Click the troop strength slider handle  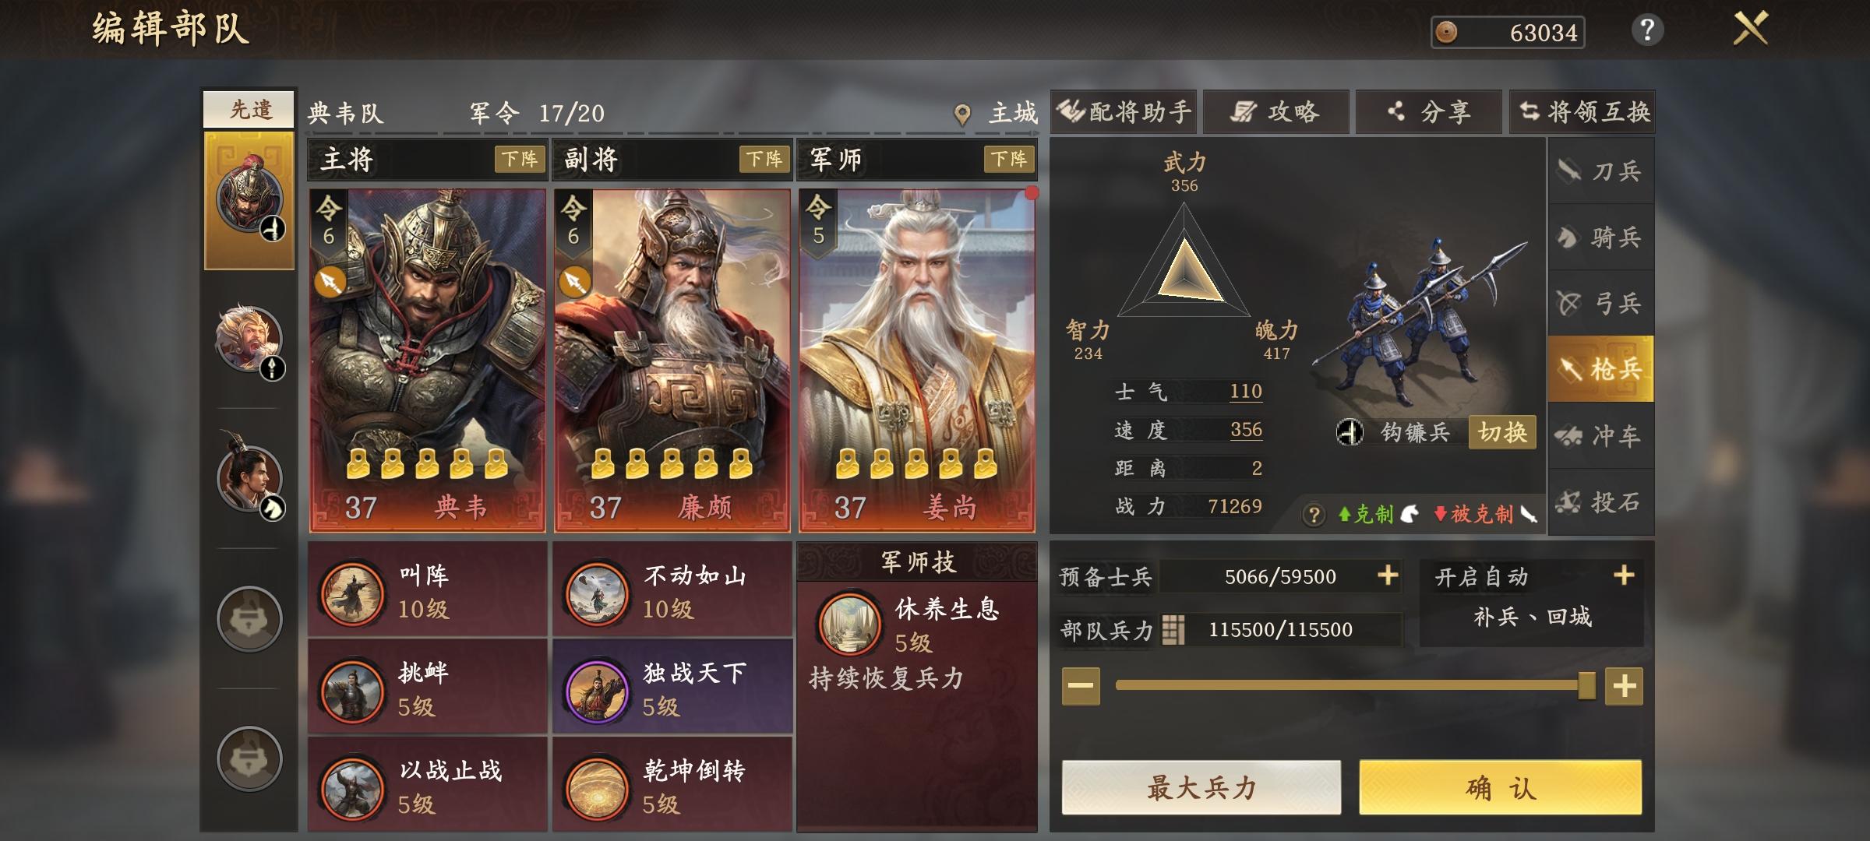tap(1586, 686)
